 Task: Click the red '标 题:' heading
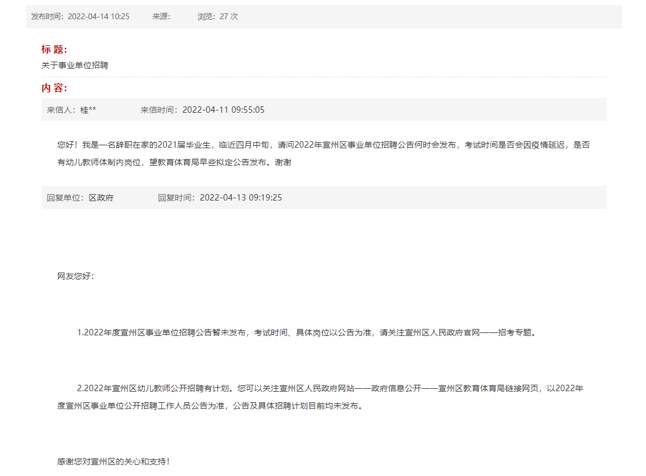[x=54, y=49]
